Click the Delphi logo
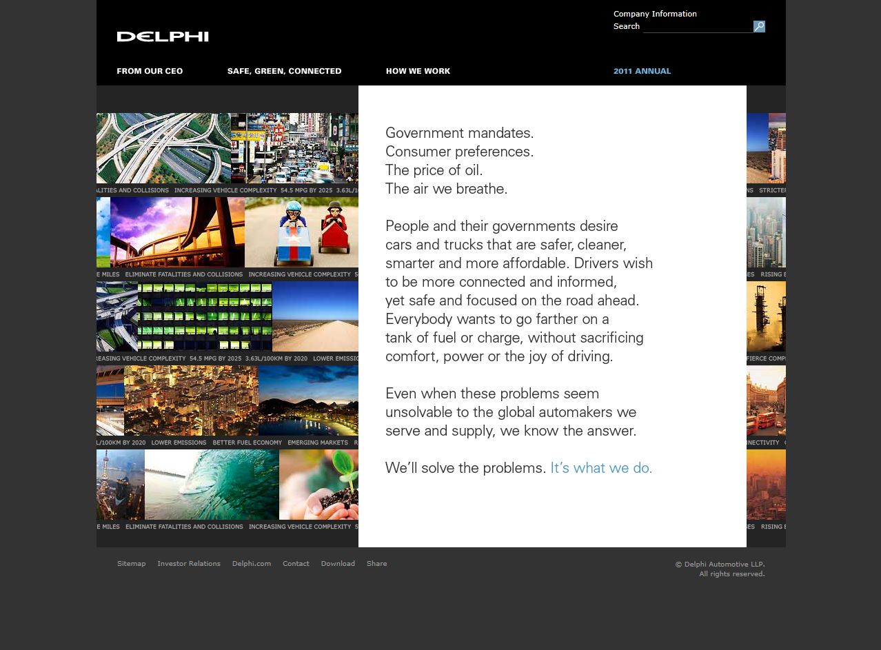This screenshot has height=650, width=881. point(163,37)
